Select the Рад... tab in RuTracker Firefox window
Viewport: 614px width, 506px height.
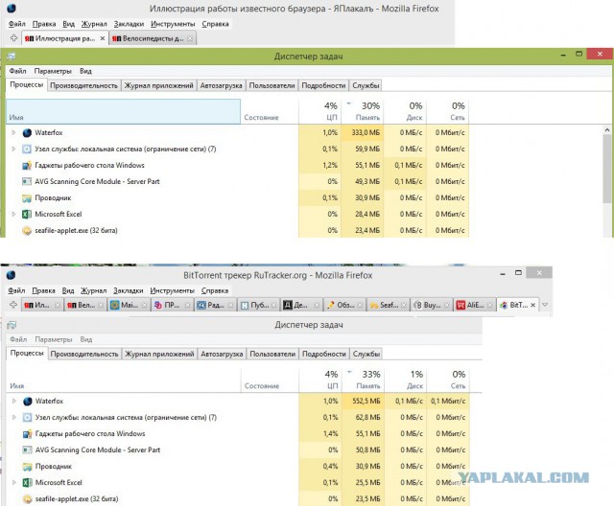pos(215,305)
